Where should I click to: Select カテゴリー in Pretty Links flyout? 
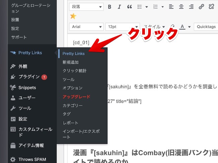72,106
